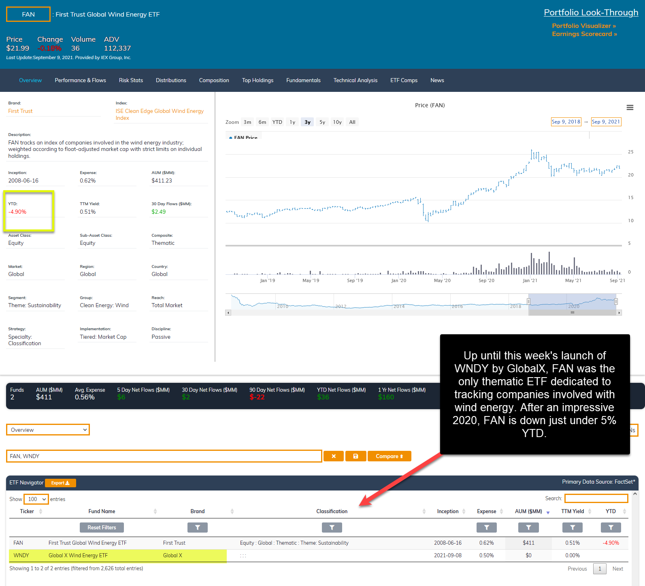Image resolution: width=645 pixels, height=586 pixels.
Task: Open the Portfolio Look-Through link
Action: pos(591,13)
